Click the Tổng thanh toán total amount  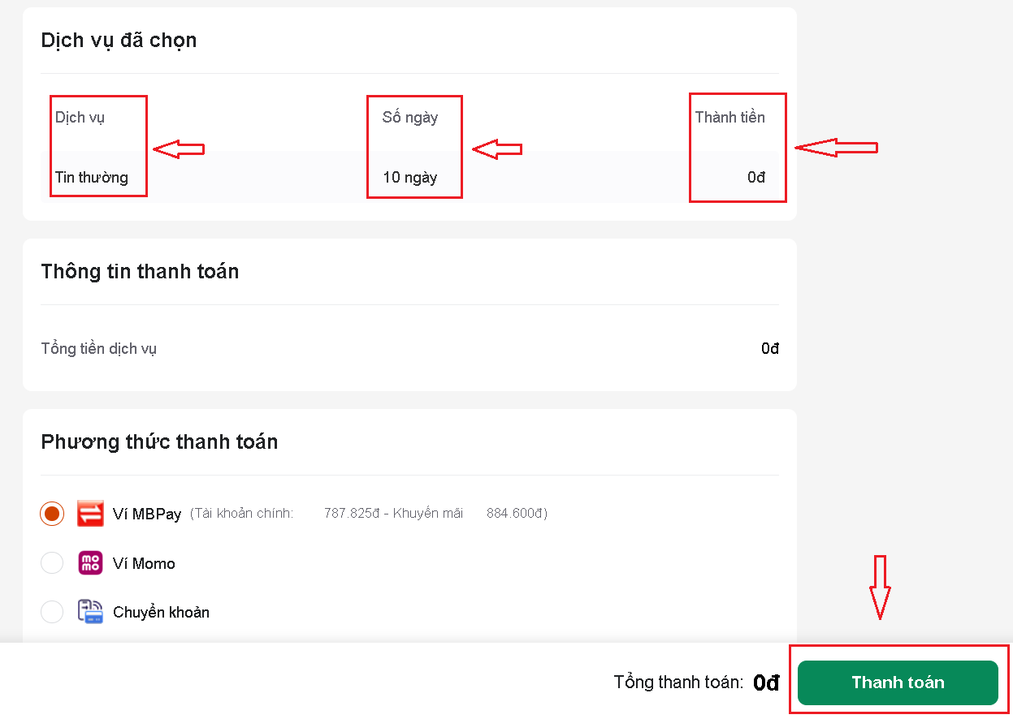coord(766,683)
